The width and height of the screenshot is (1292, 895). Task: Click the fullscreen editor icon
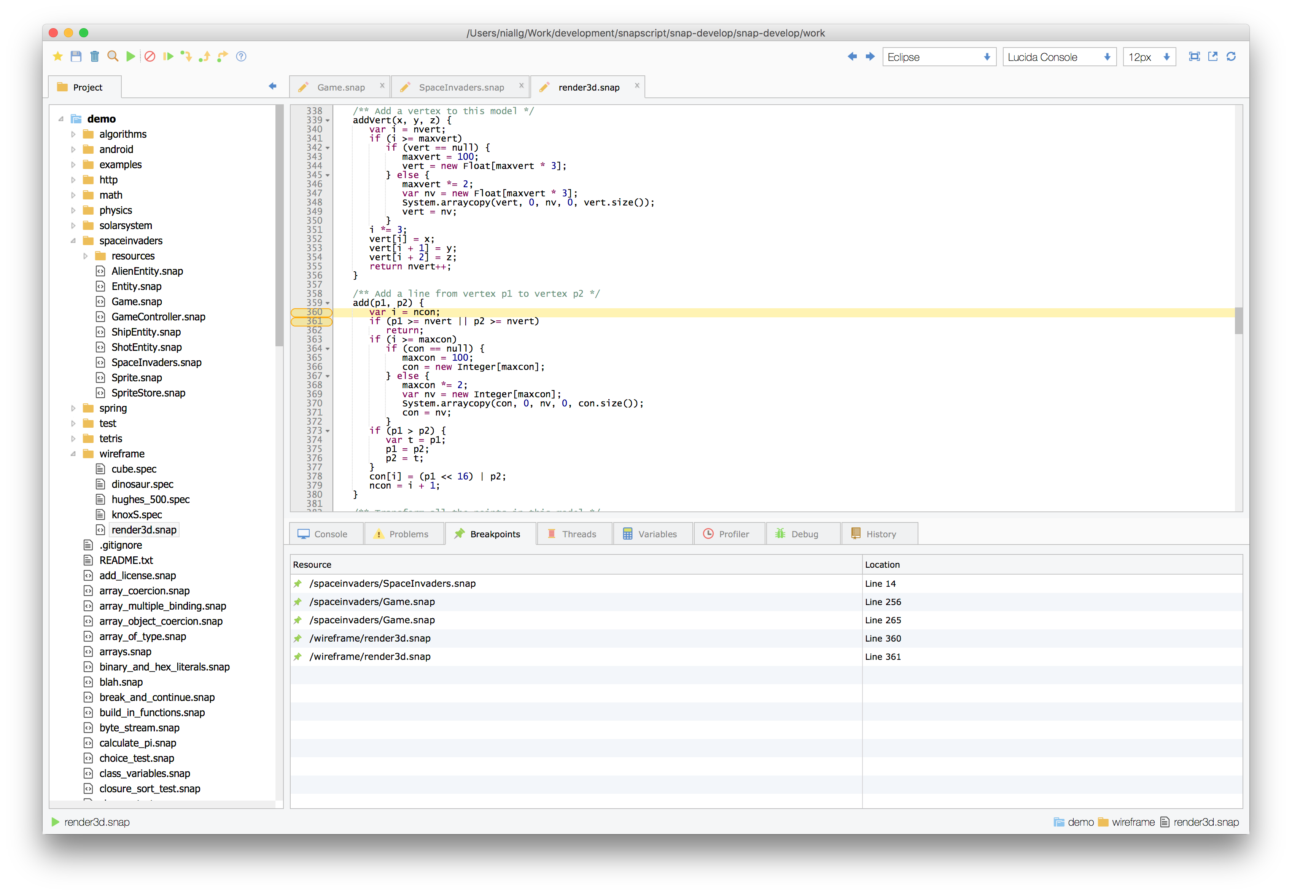[x=1195, y=57]
